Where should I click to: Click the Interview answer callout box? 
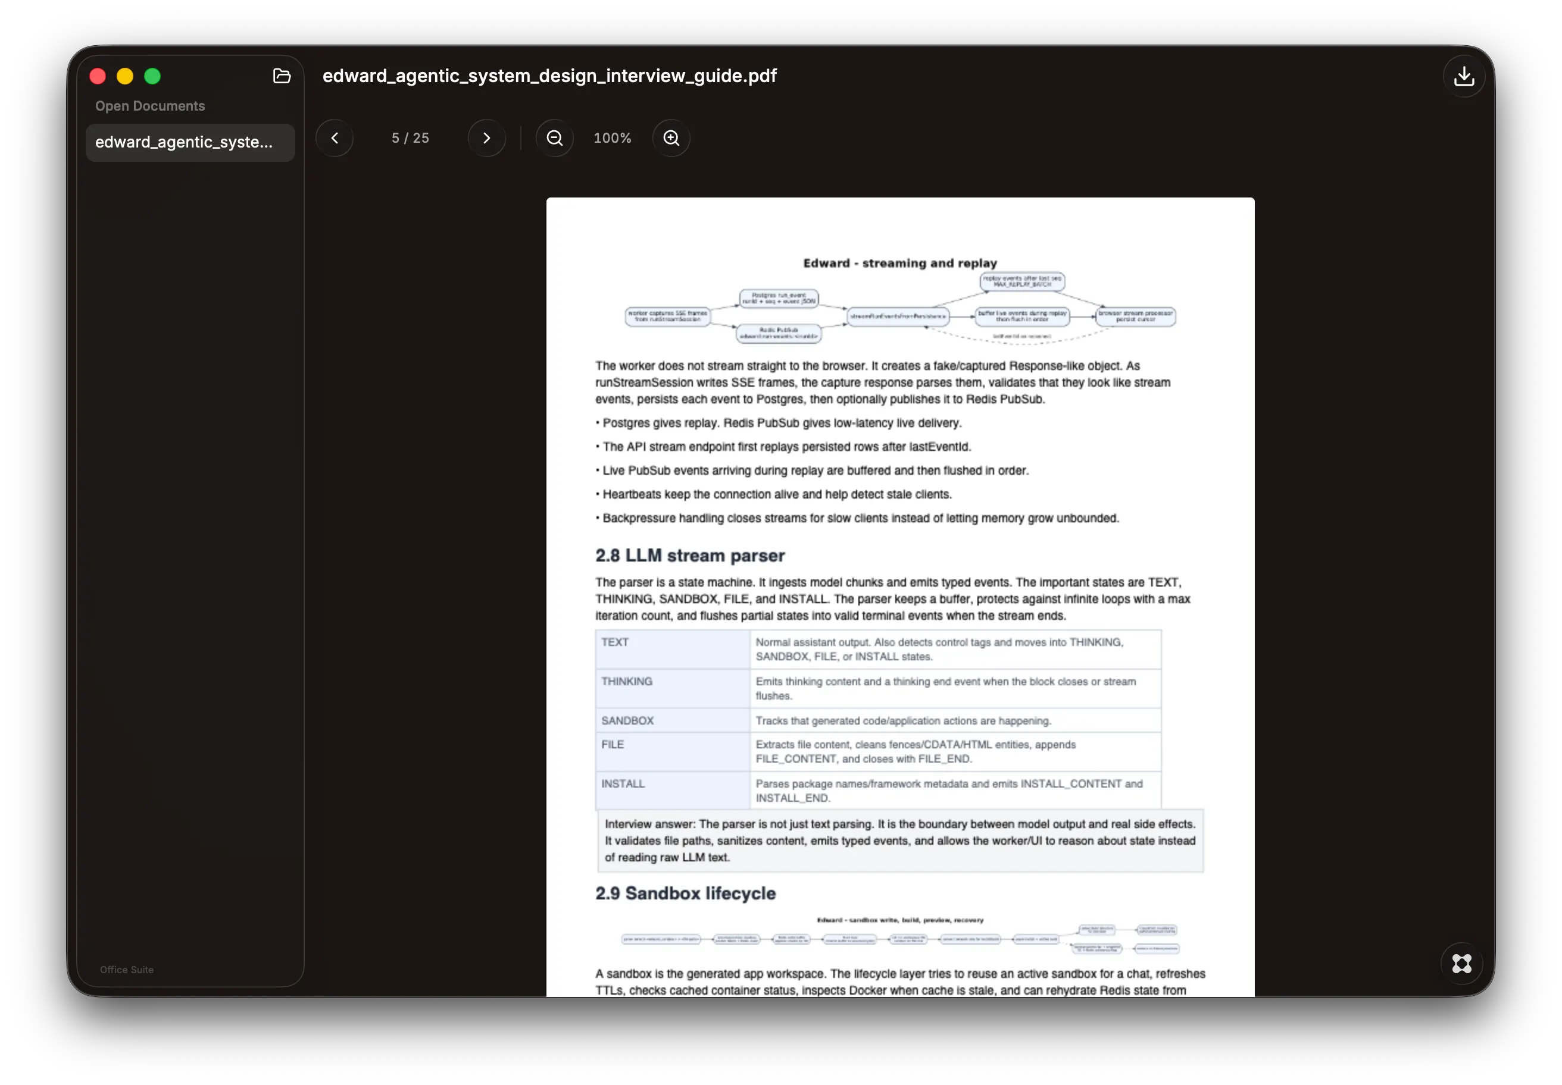pos(900,841)
